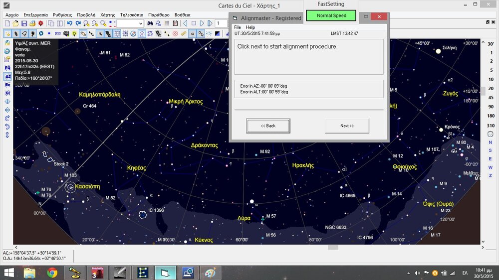The image size is (499, 280).
Task: Click the open folder file icon
Action: [16, 23]
